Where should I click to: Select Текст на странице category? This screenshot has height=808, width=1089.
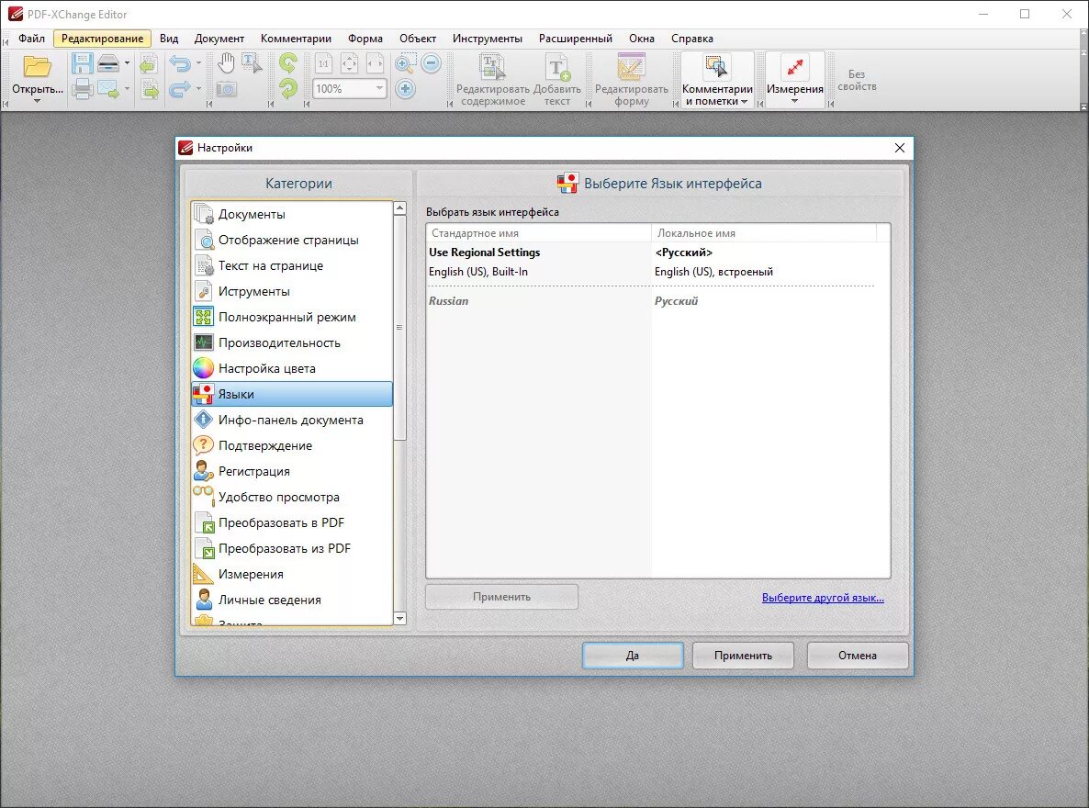(292, 265)
